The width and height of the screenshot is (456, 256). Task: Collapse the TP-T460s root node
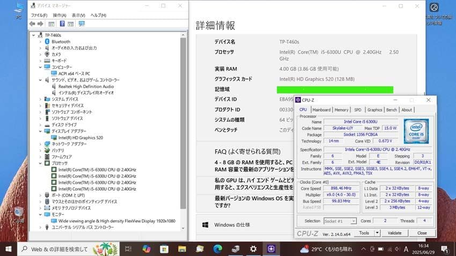click(34, 35)
